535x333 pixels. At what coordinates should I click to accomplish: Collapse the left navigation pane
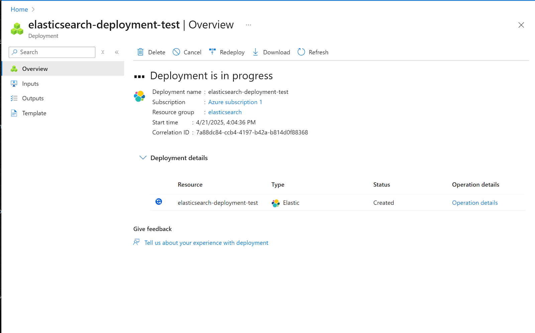[x=117, y=52]
